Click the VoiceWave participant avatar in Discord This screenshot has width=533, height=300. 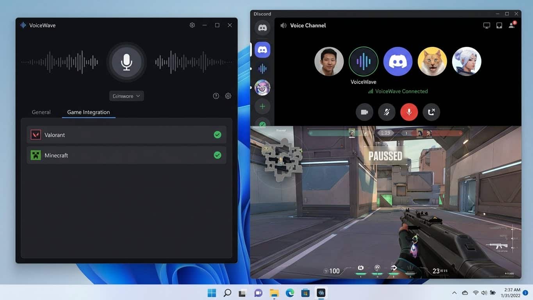(364, 61)
